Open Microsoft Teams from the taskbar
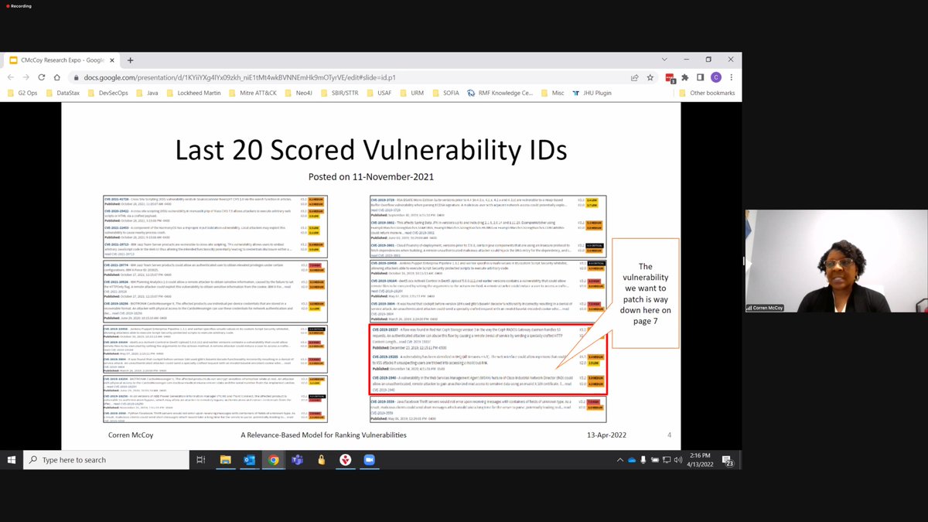Image resolution: width=928 pixels, height=522 pixels. [x=297, y=459]
